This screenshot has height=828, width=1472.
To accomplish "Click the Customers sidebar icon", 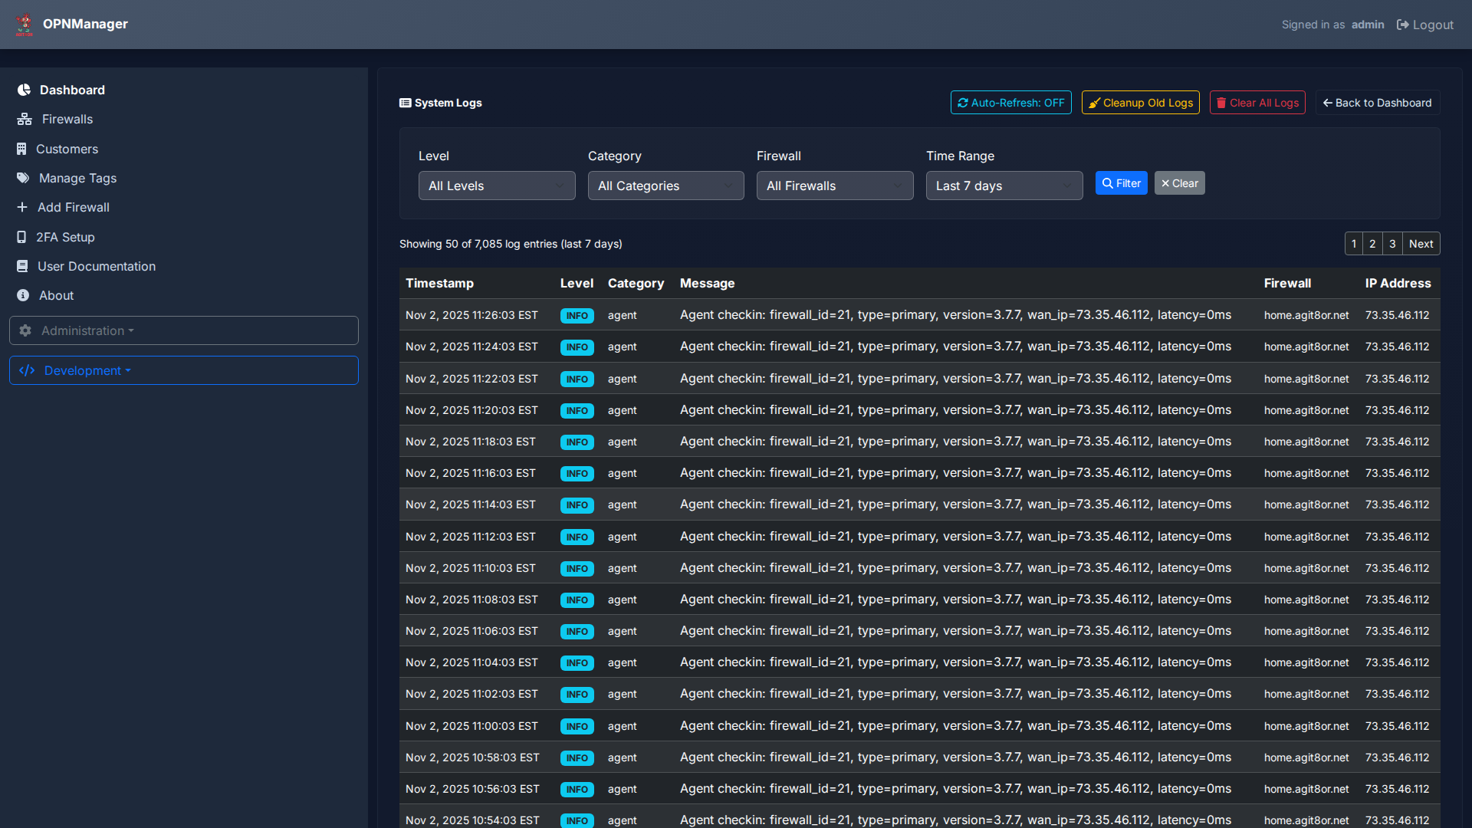I will 23,149.
